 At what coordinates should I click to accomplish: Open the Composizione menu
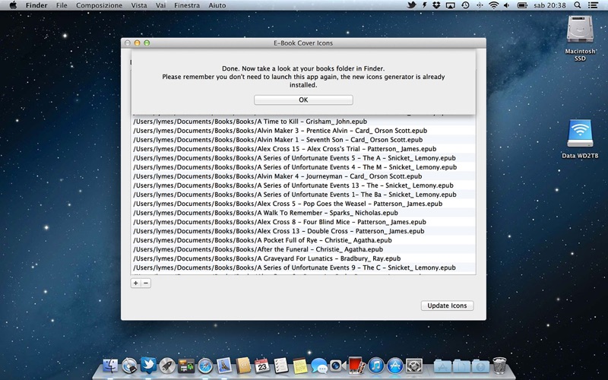point(99,5)
